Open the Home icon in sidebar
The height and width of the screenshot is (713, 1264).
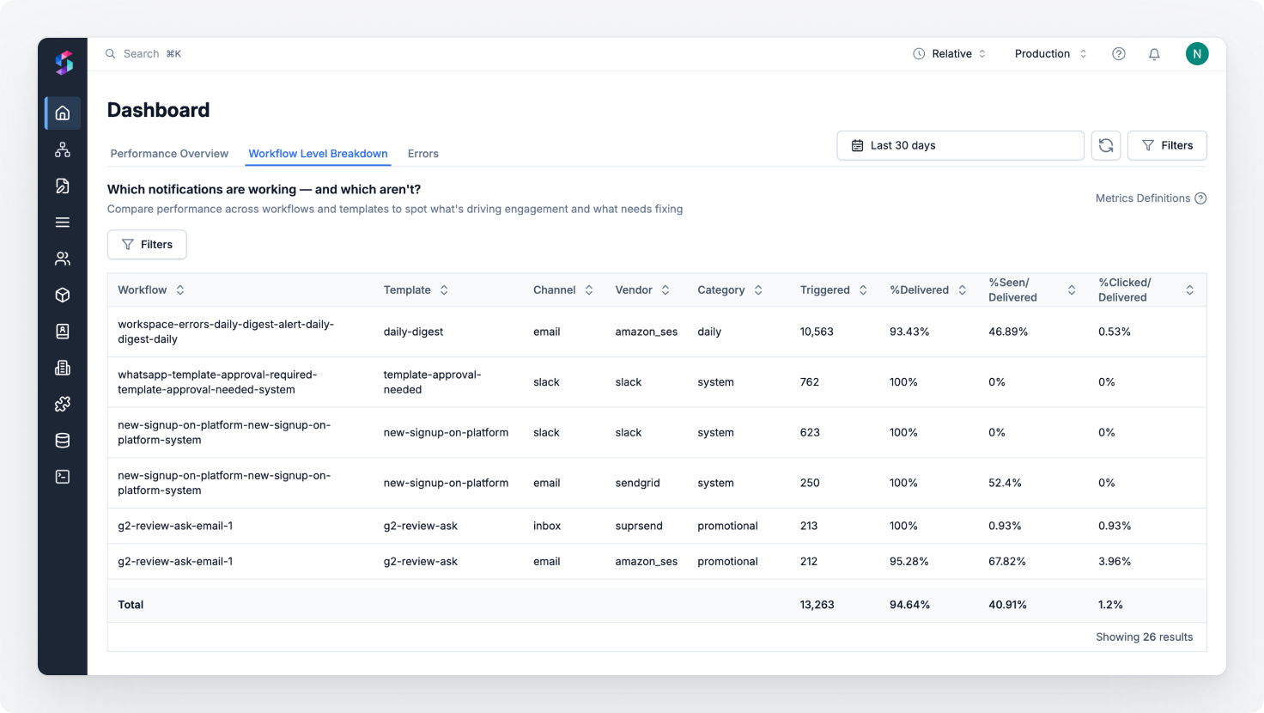[x=63, y=113]
